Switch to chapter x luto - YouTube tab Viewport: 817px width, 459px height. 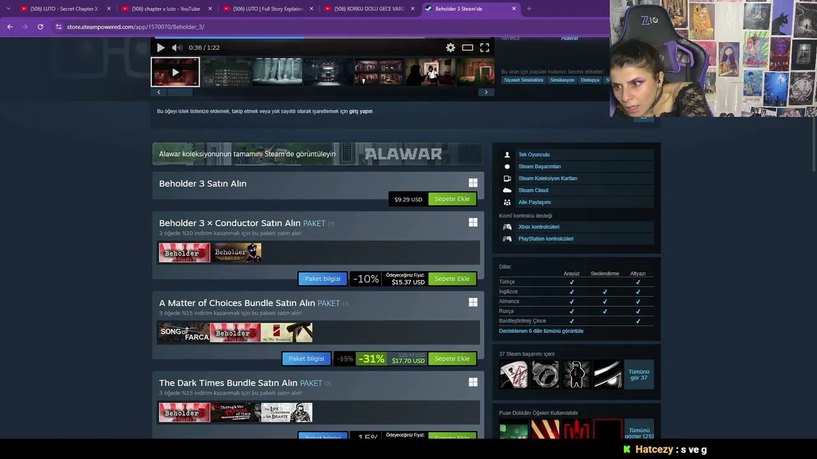point(165,9)
